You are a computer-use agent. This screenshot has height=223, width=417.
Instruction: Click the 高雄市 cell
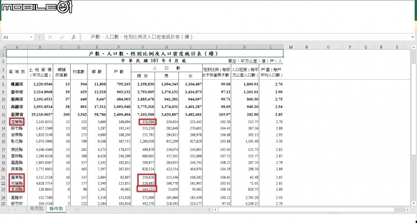click(x=17, y=107)
